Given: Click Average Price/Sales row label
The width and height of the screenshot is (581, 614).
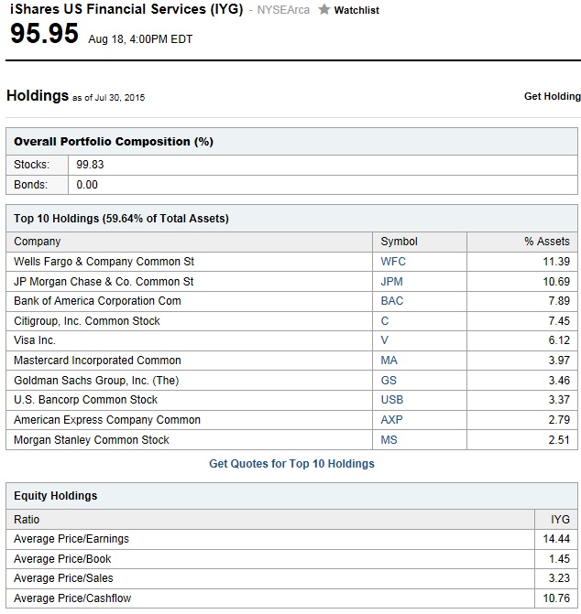Looking at the screenshot, I should pyautogui.click(x=63, y=578).
